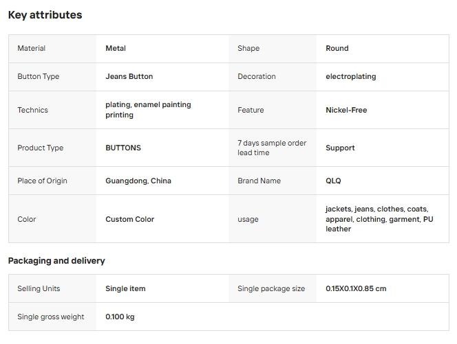Select the Custom Color value

(129, 219)
